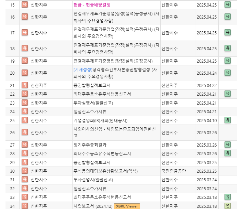Click the orange 유 market icon in row 19
The width and height of the screenshot is (241, 214).
coord(25,61)
